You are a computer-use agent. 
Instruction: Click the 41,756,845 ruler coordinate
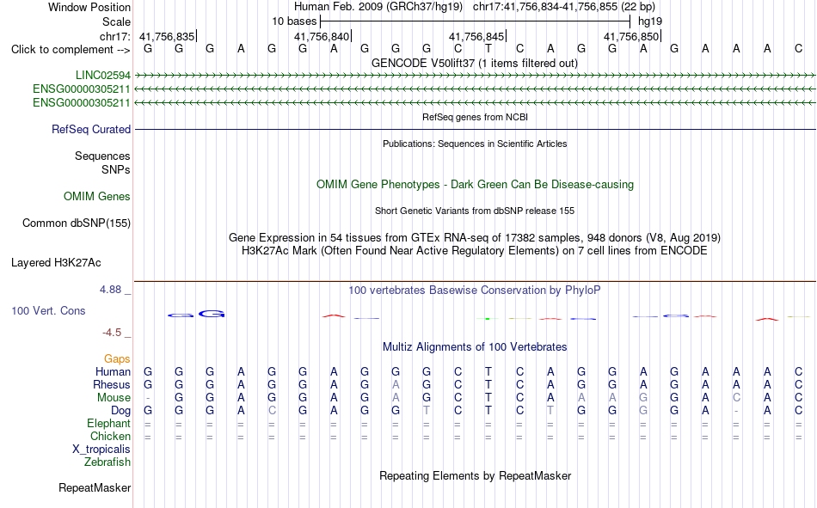476,36
